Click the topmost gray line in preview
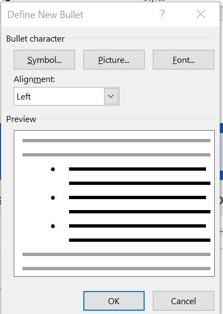 point(116,141)
